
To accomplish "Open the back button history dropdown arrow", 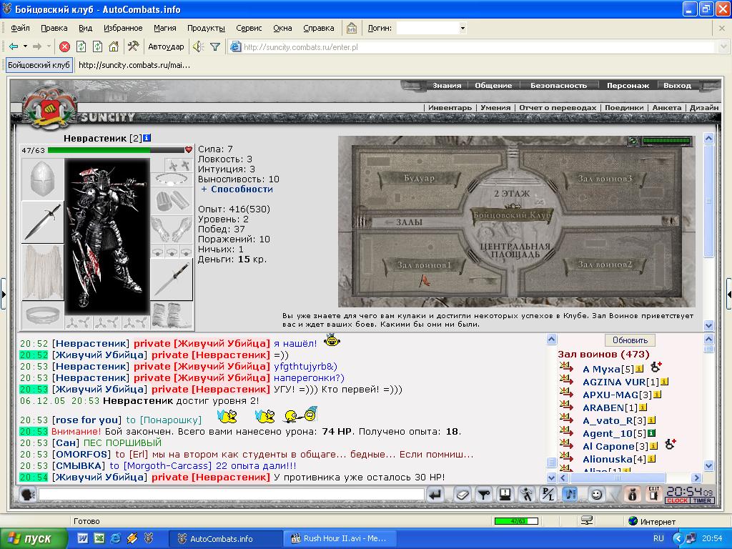I will pyautogui.click(x=25, y=46).
